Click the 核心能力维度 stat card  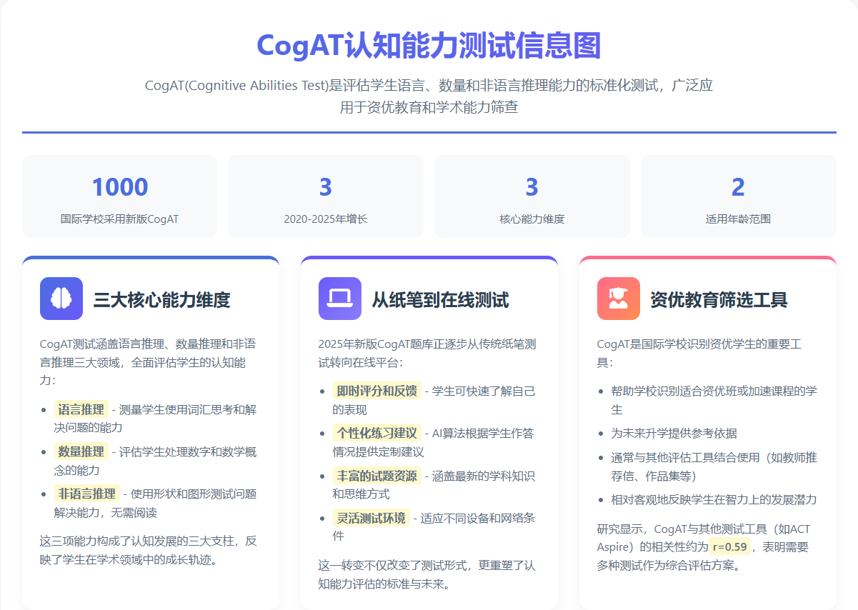click(532, 196)
